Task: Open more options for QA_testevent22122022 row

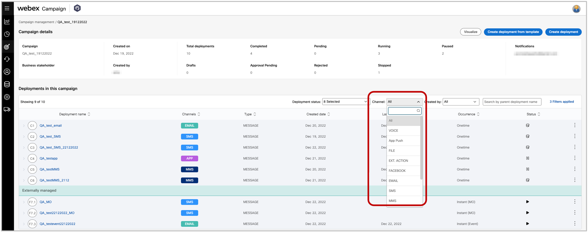Action: 575,223
